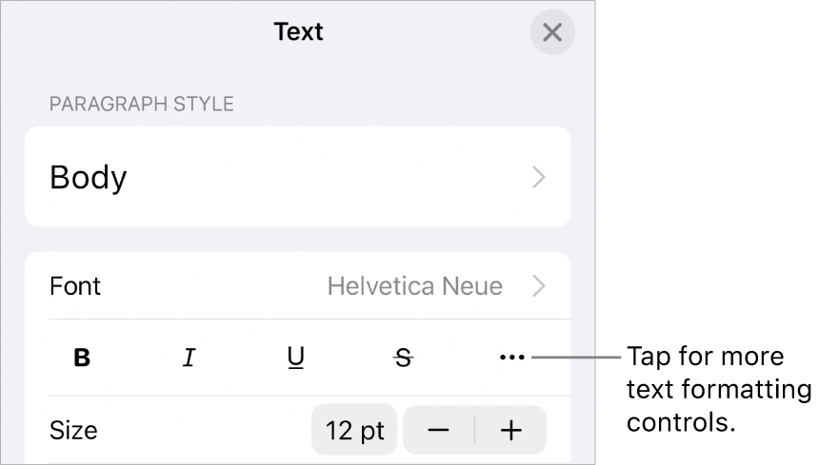The width and height of the screenshot is (819, 465).
Task: Increase font size with plus button
Action: coord(511,430)
